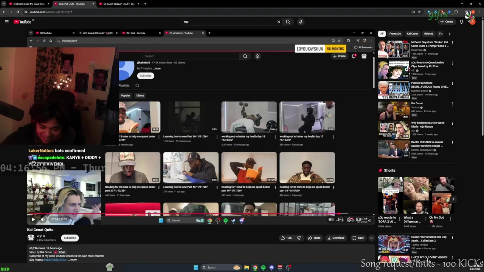Go to YouTube home via the logo
Screen dimensions: 484x272
tap(23, 22)
